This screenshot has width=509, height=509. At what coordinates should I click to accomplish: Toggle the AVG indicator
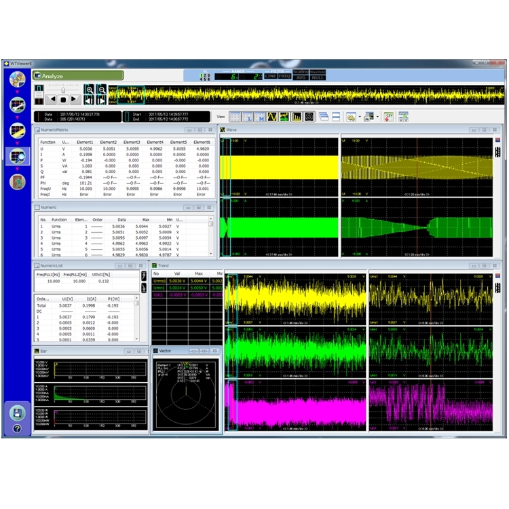(301, 77)
